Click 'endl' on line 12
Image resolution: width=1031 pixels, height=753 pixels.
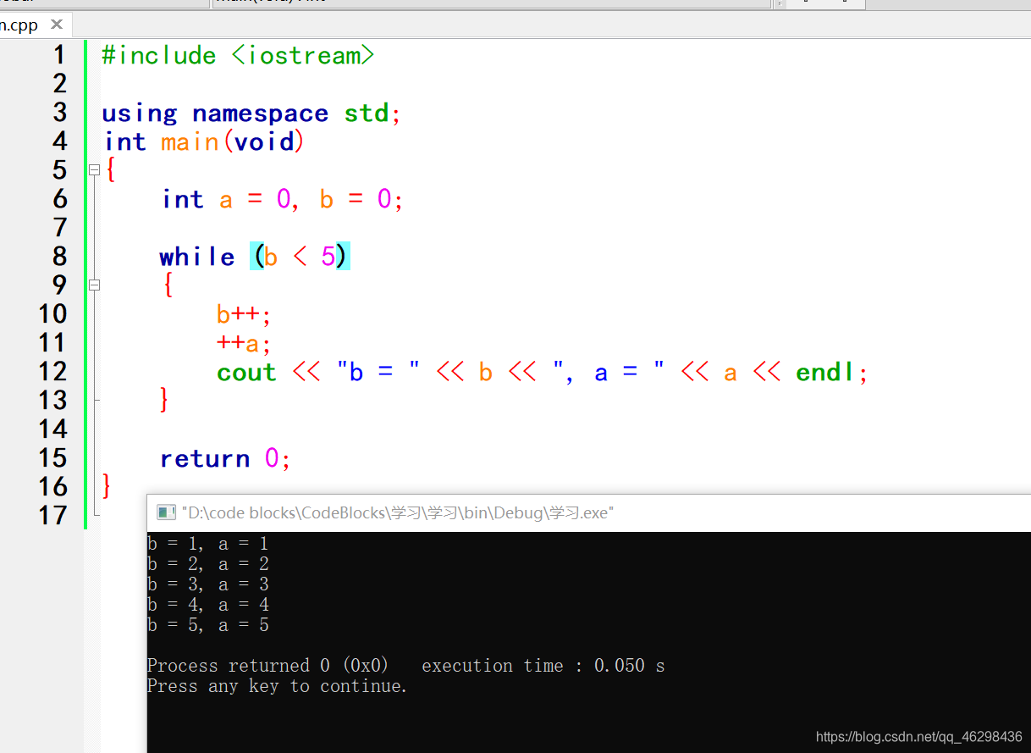pos(826,372)
